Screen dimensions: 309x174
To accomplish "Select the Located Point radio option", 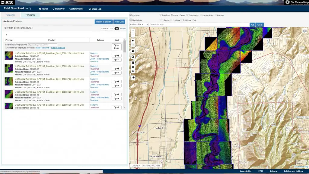I will click(x=201, y=15).
